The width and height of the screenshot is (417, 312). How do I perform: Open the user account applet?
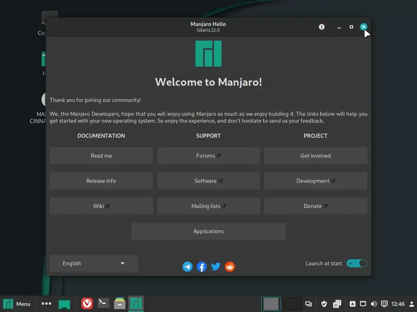click(x=412, y=304)
